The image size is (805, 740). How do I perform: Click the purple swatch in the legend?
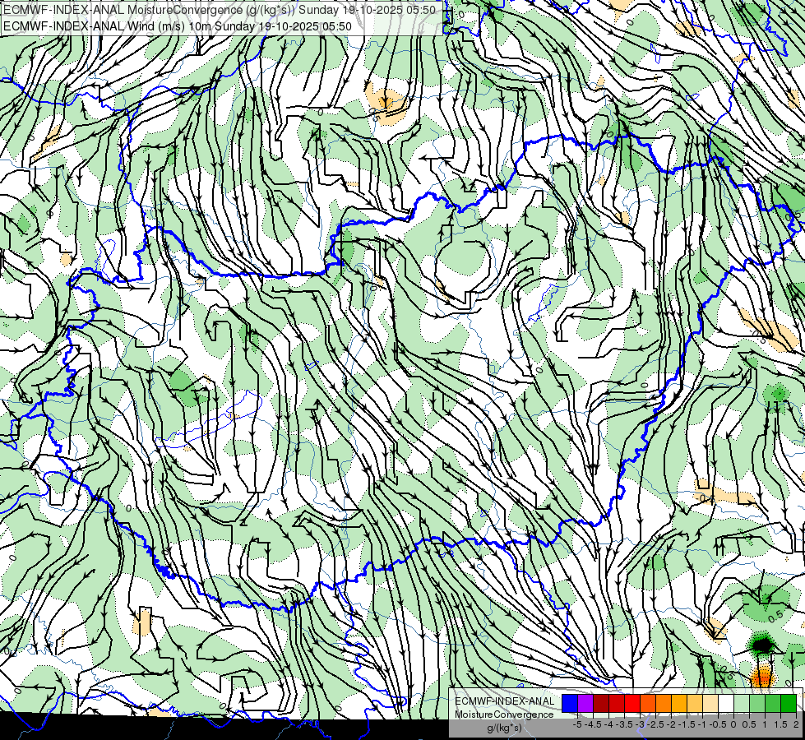585,703
